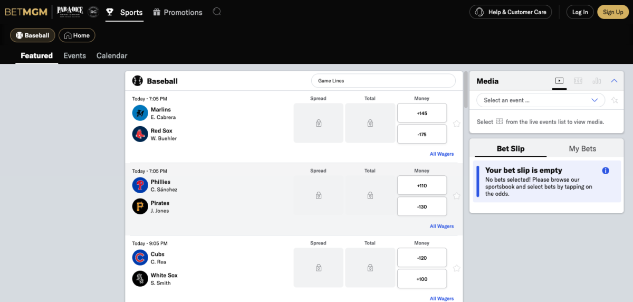Click the Cubs team logo
Image resolution: width=633 pixels, height=302 pixels.
tap(140, 258)
